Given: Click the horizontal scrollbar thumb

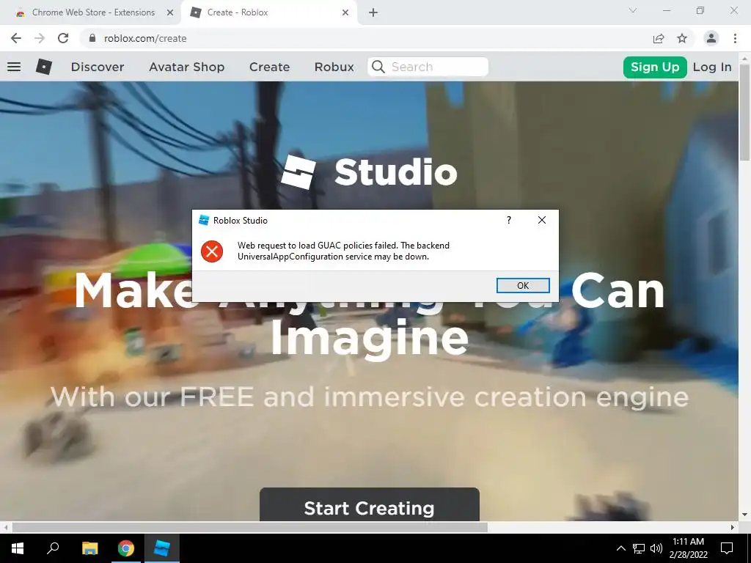Looking at the screenshot, I should (x=249, y=527).
